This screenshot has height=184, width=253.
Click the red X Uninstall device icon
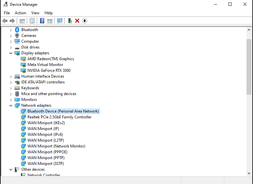(x=77, y=21)
